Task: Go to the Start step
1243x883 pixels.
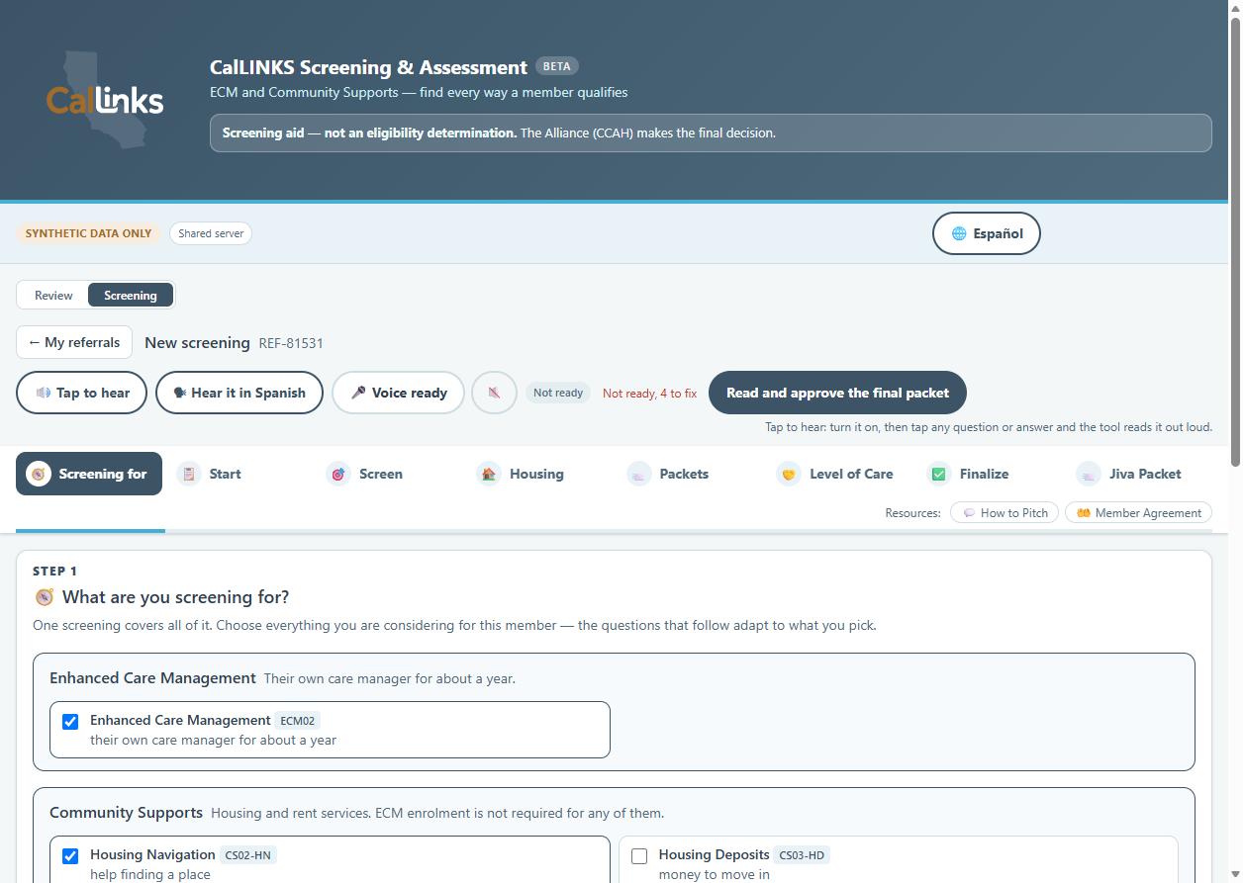Action: [239, 474]
